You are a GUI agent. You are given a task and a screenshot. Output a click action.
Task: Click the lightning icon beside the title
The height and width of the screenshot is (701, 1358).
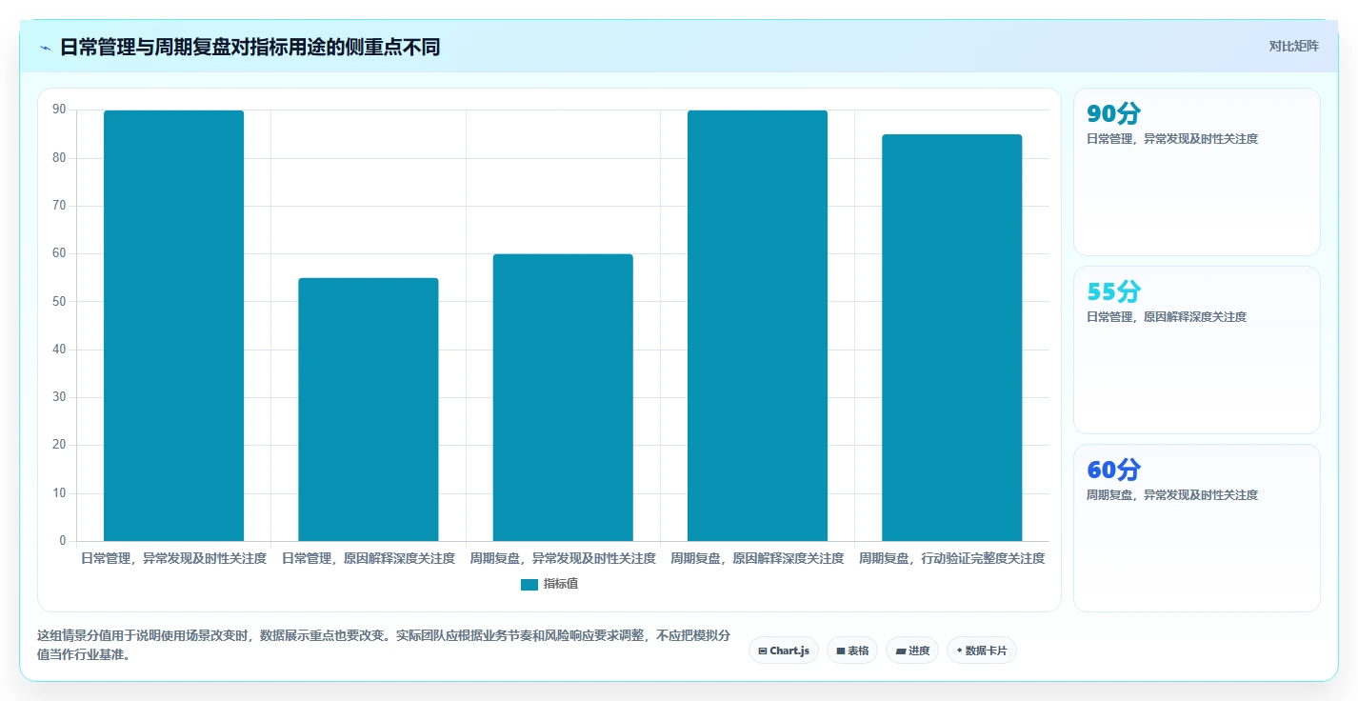46,47
